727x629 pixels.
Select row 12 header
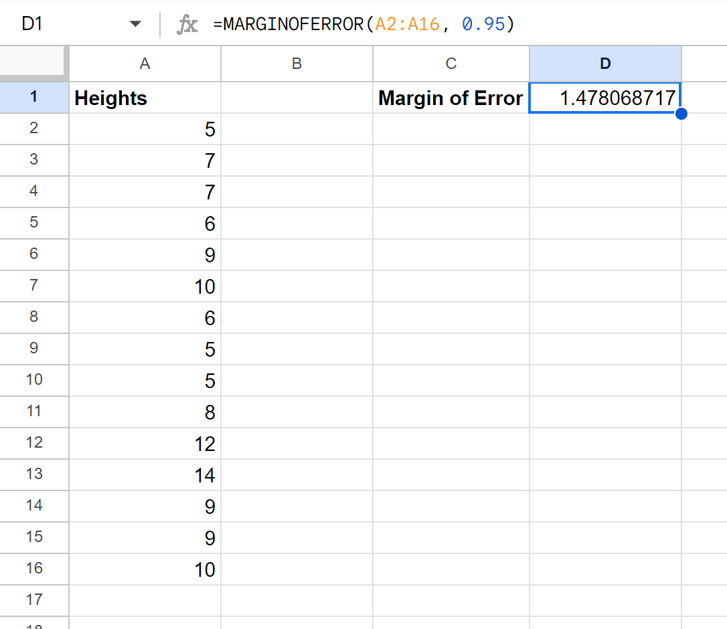click(34, 443)
